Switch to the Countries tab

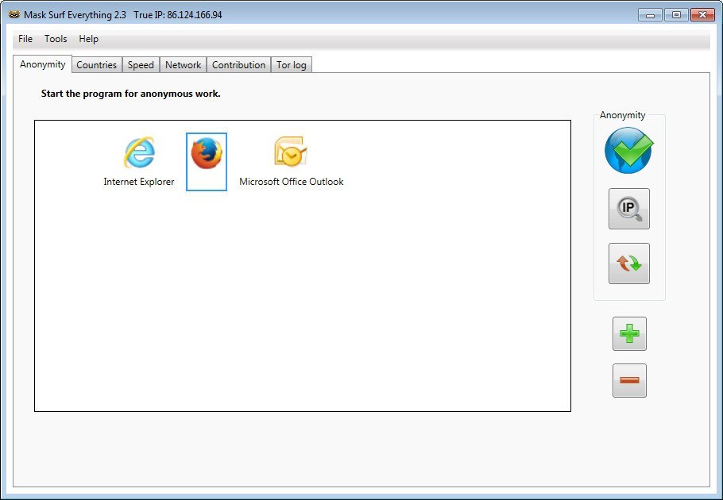click(96, 65)
